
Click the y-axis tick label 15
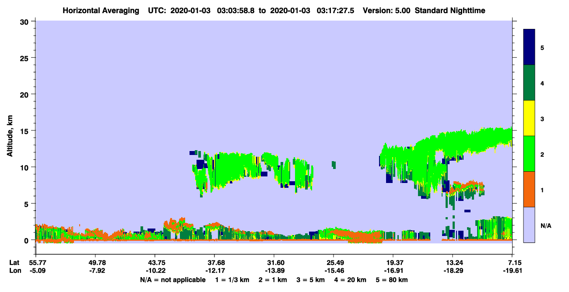[x=25, y=131]
